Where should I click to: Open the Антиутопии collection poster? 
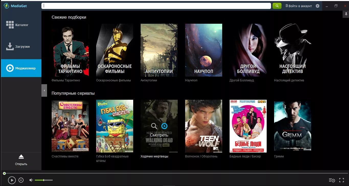pyautogui.click(x=159, y=50)
